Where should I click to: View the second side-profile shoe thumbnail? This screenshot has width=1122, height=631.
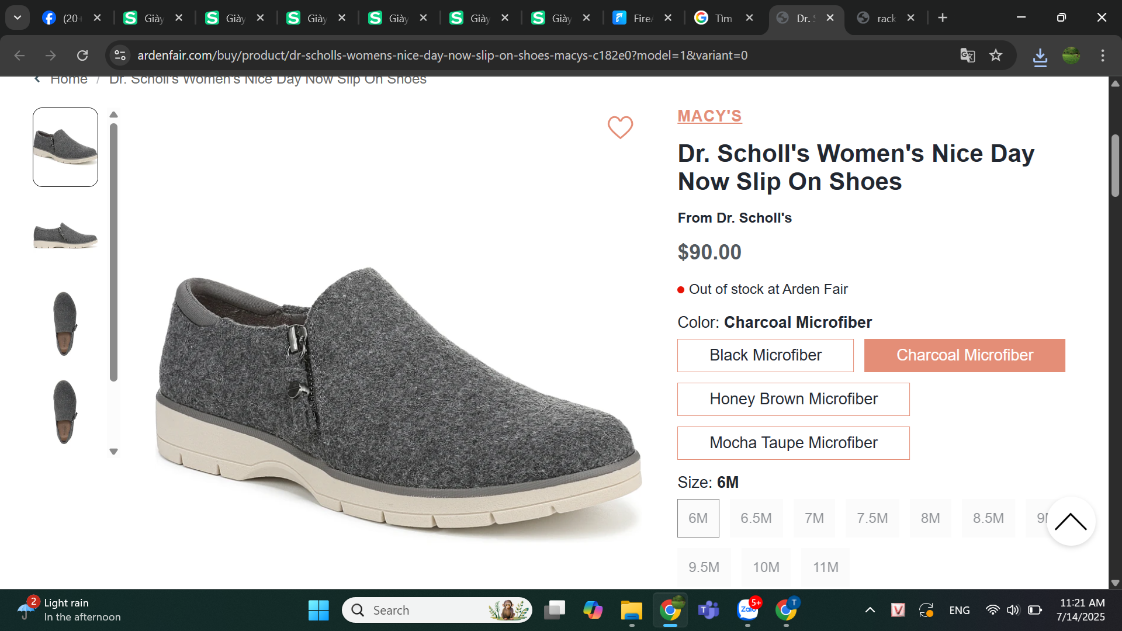coord(65,235)
